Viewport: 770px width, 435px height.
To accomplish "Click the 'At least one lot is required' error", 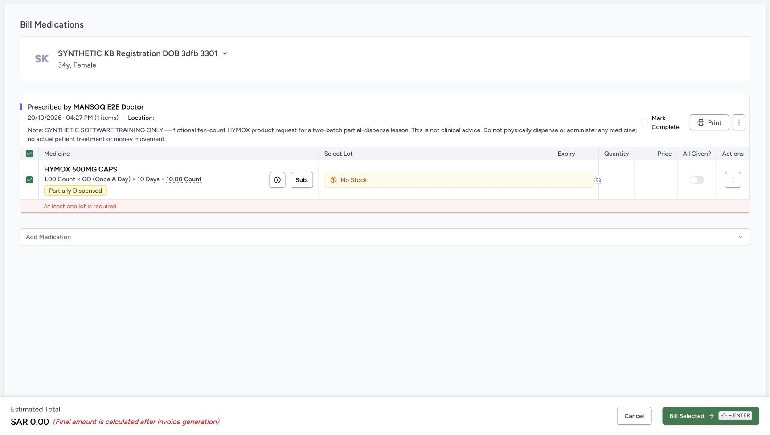I will (x=80, y=206).
